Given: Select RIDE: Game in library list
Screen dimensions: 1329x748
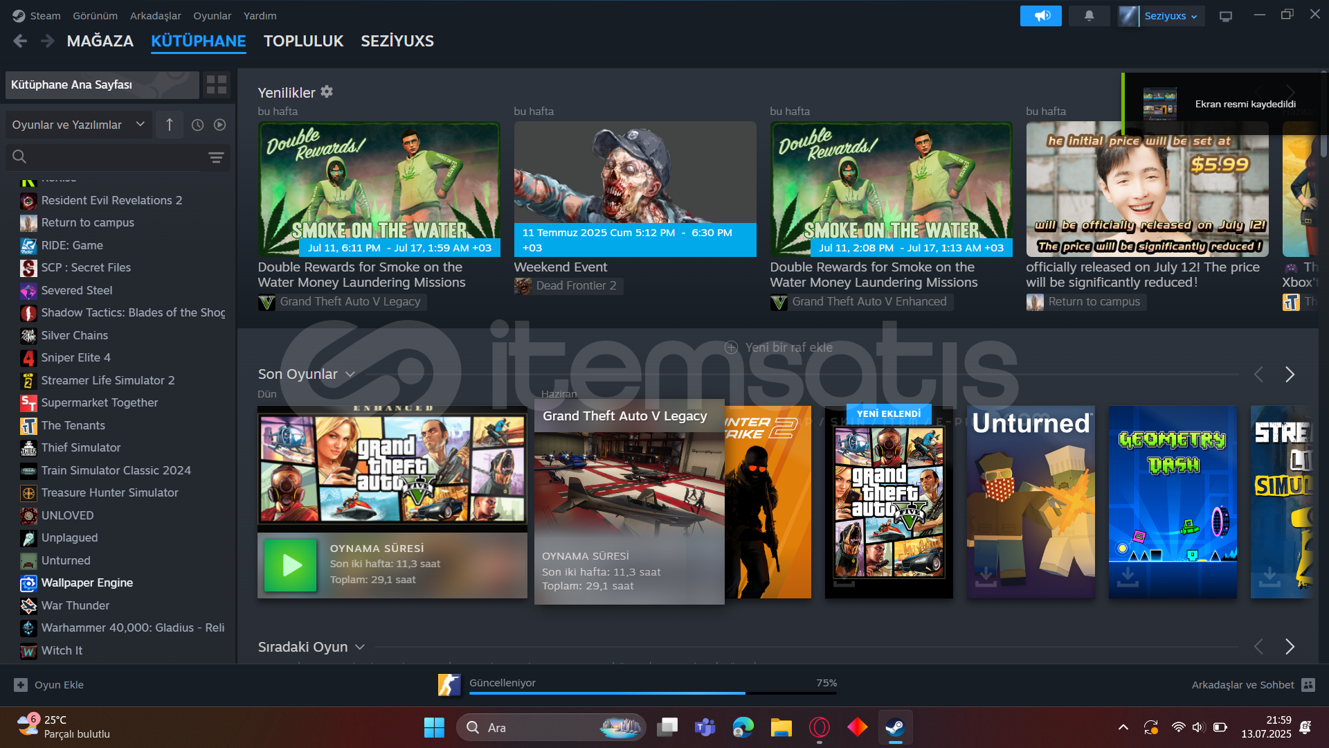Looking at the screenshot, I should coord(72,245).
